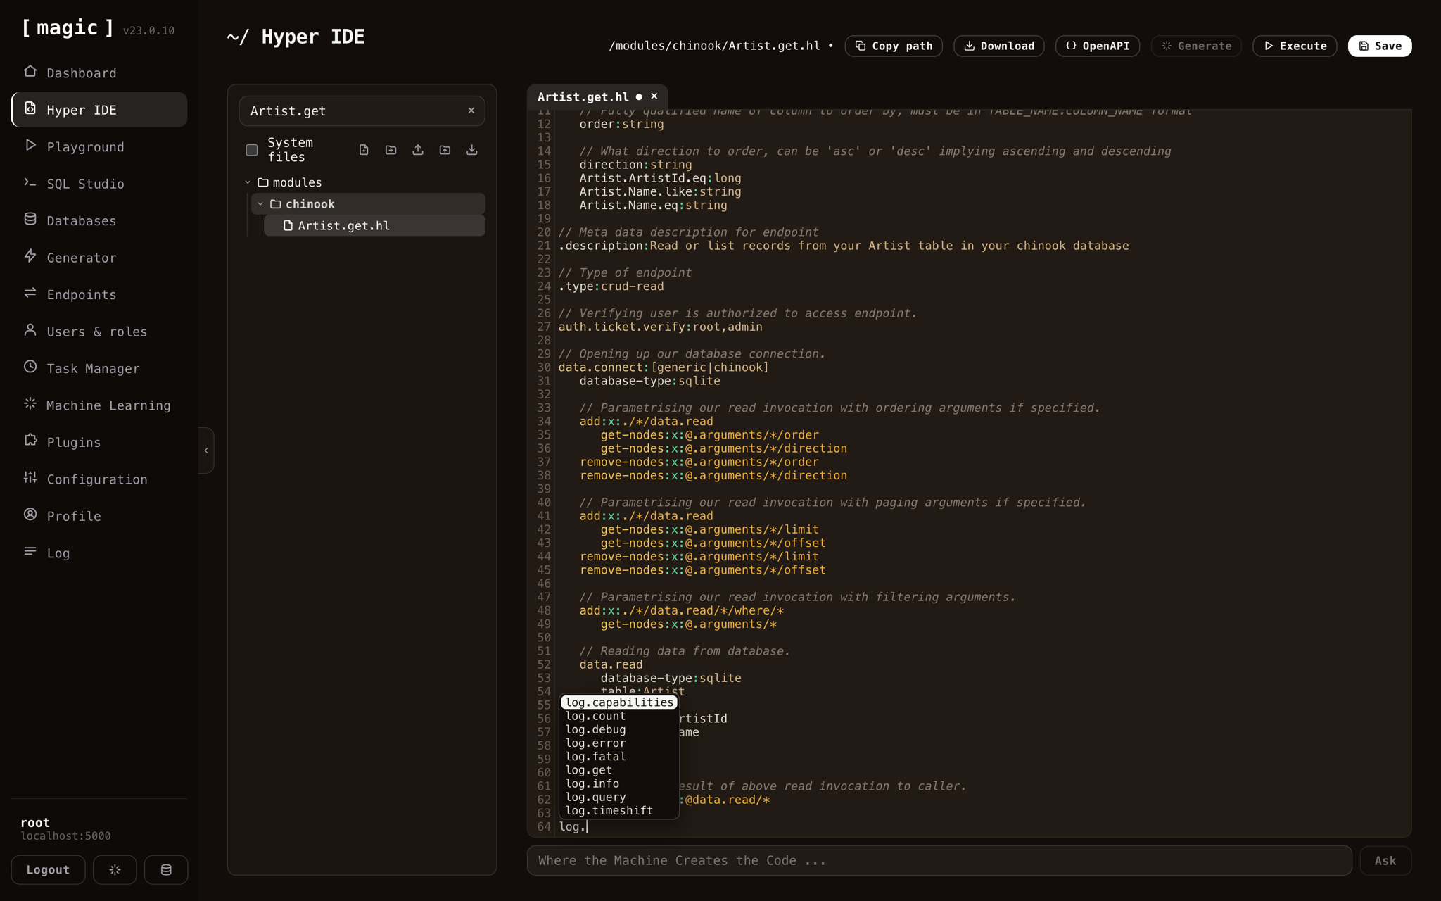Click the new file icon
The height and width of the screenshot is (901, 1441).
(x=364, y=150)
